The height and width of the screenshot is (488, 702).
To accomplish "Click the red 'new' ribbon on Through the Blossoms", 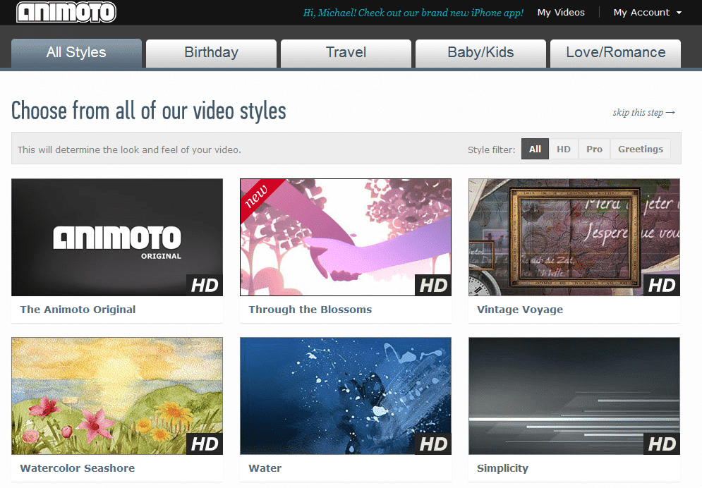I will click(258, 196).
